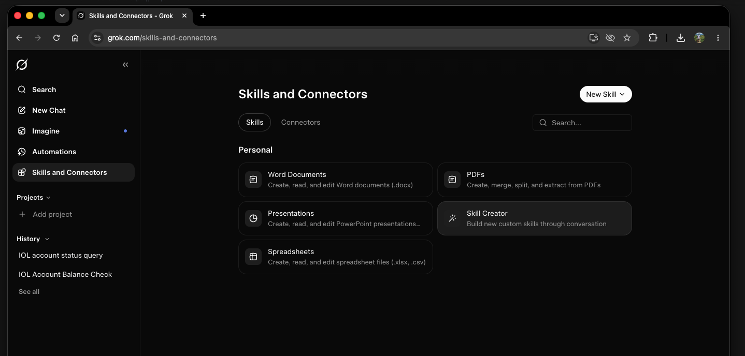Click the Skills and Connectors sidebar icon
This screenshot has width=745, height=356.
click(x=22, y=172)
